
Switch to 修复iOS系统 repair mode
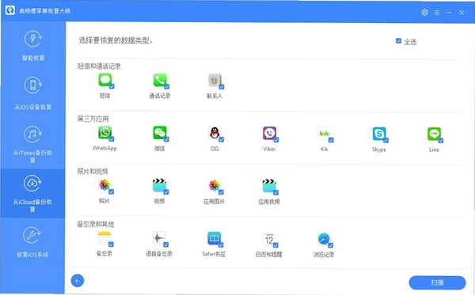(x=33, y=242)
